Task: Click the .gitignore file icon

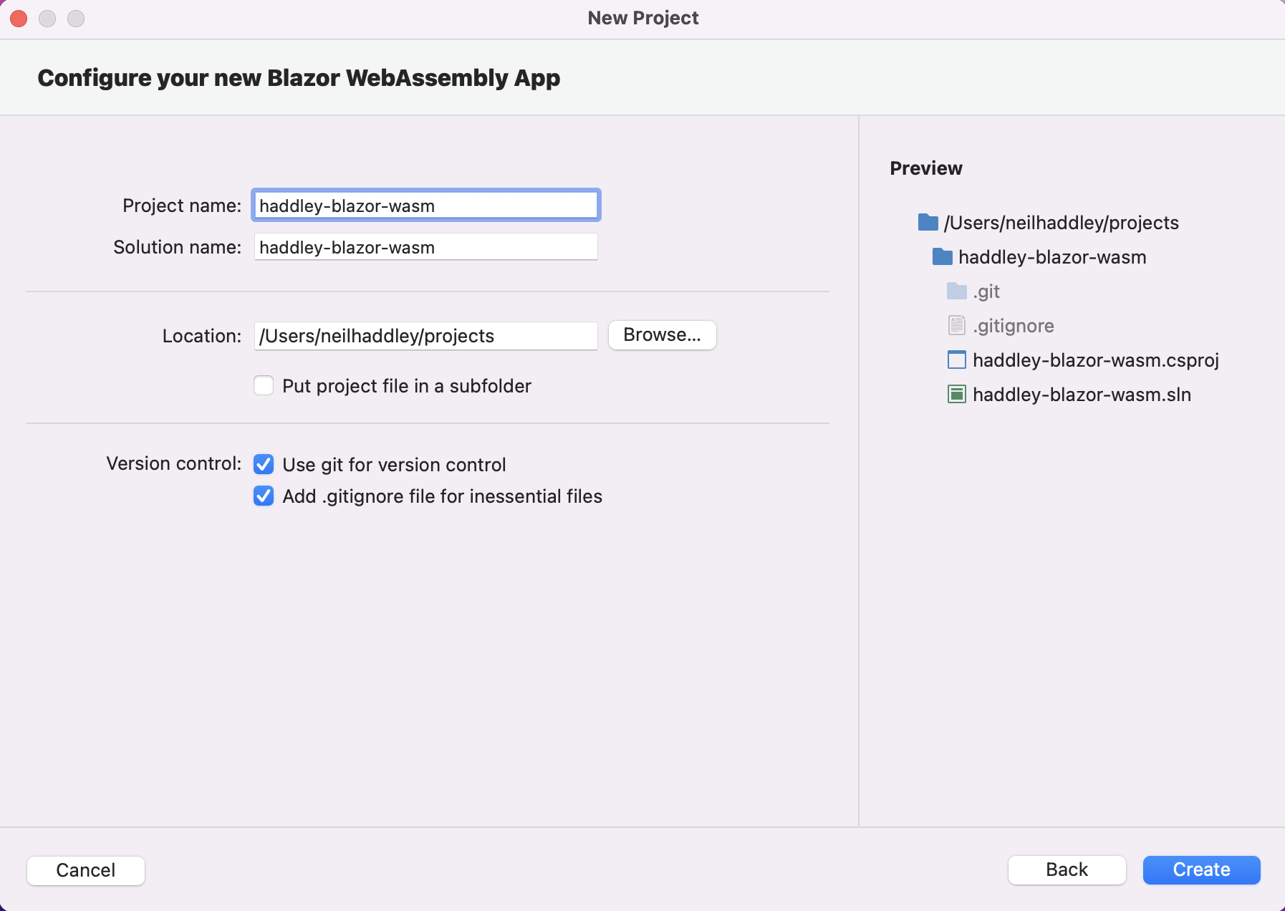Action: click(x=956, y=326)
